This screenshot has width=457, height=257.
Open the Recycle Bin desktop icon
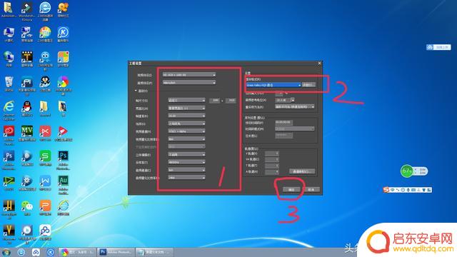9,84
